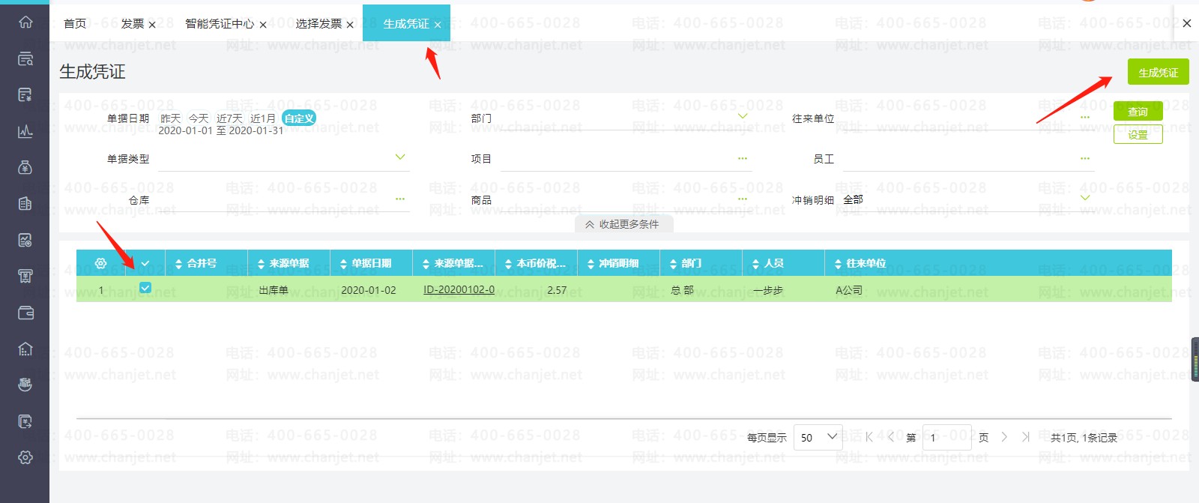Click the wallet sidebar icon
Viewport: 1199px width, 503px height.
pos(25,313)
